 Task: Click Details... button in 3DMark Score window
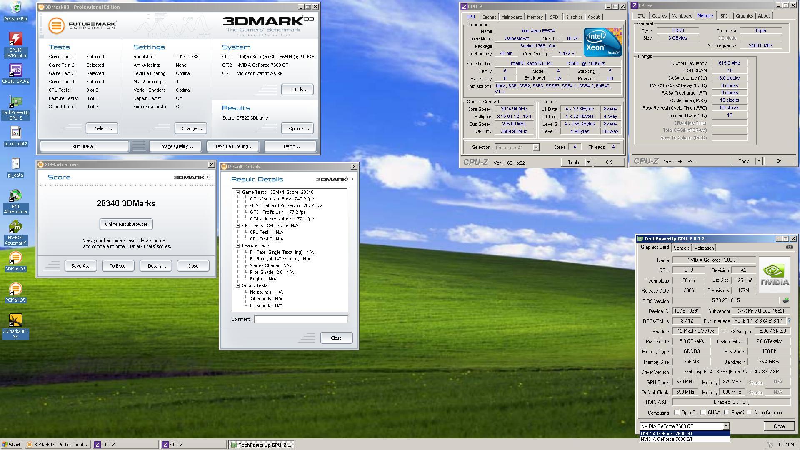(x=156, y=266)
